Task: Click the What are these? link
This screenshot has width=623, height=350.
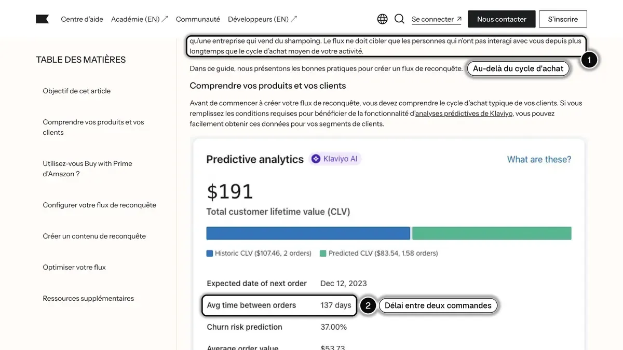Action: click(x=539, y=159)
